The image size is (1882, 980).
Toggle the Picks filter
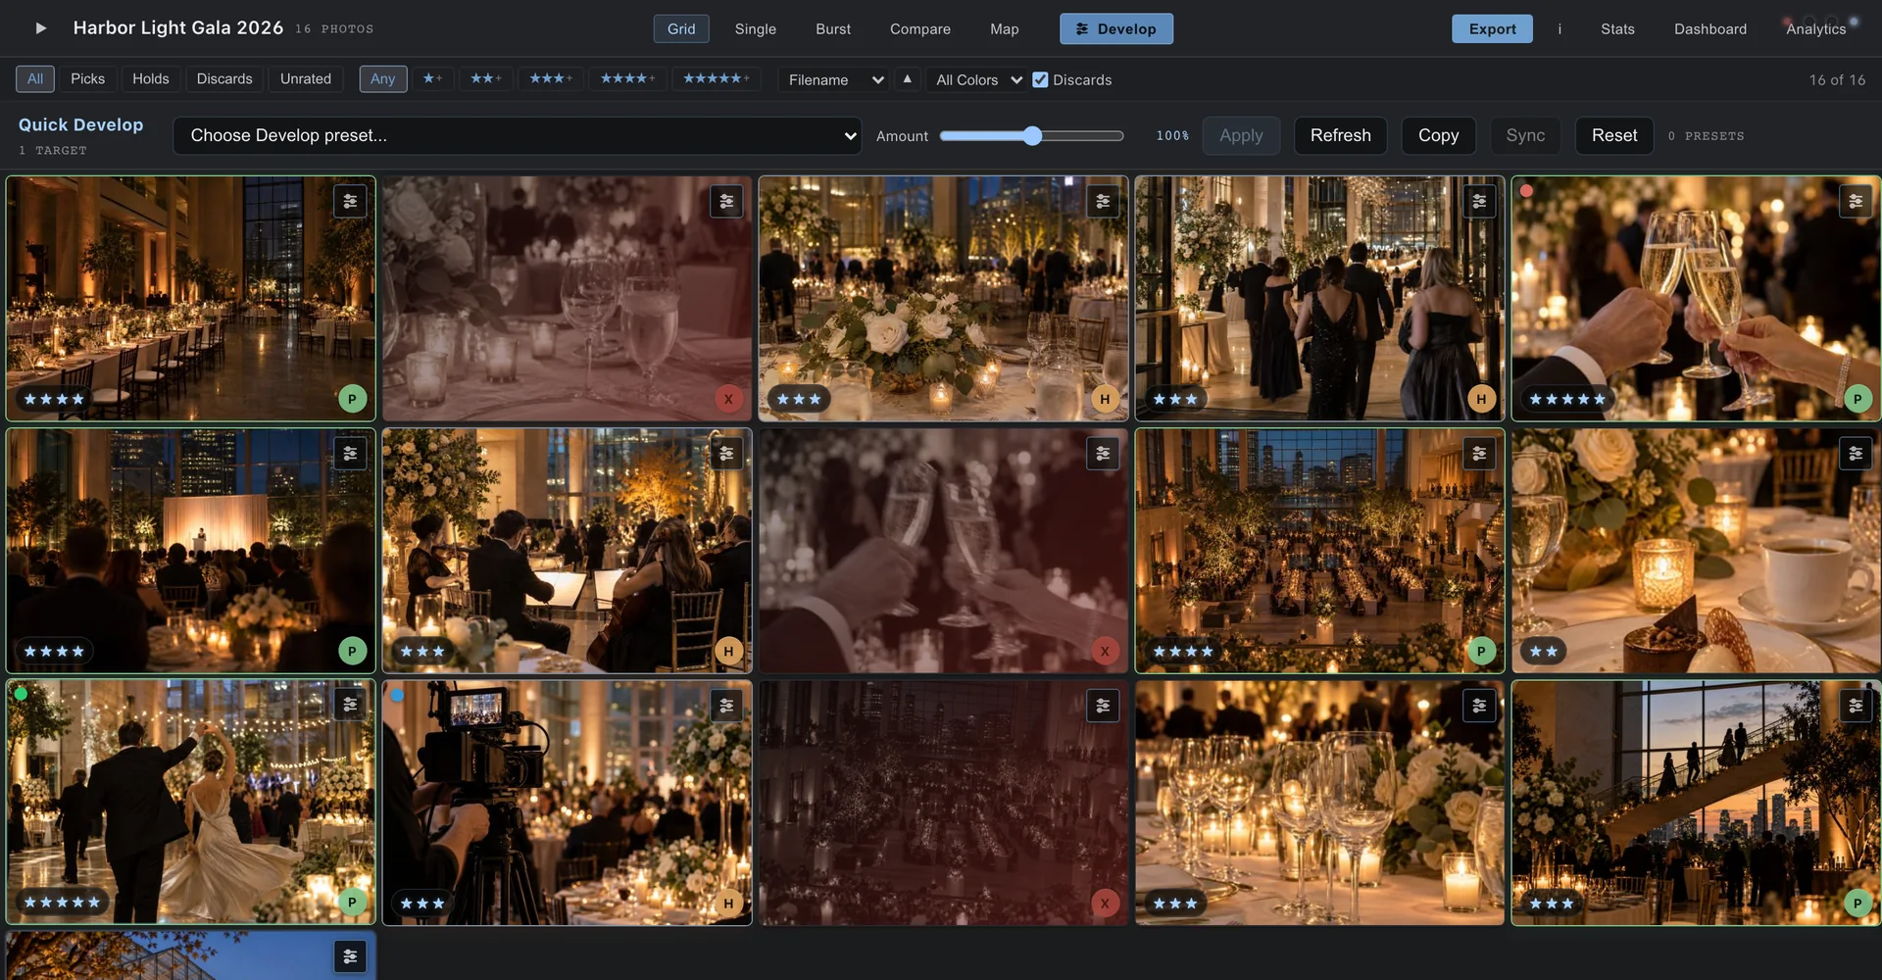click(x=87, y=78)
